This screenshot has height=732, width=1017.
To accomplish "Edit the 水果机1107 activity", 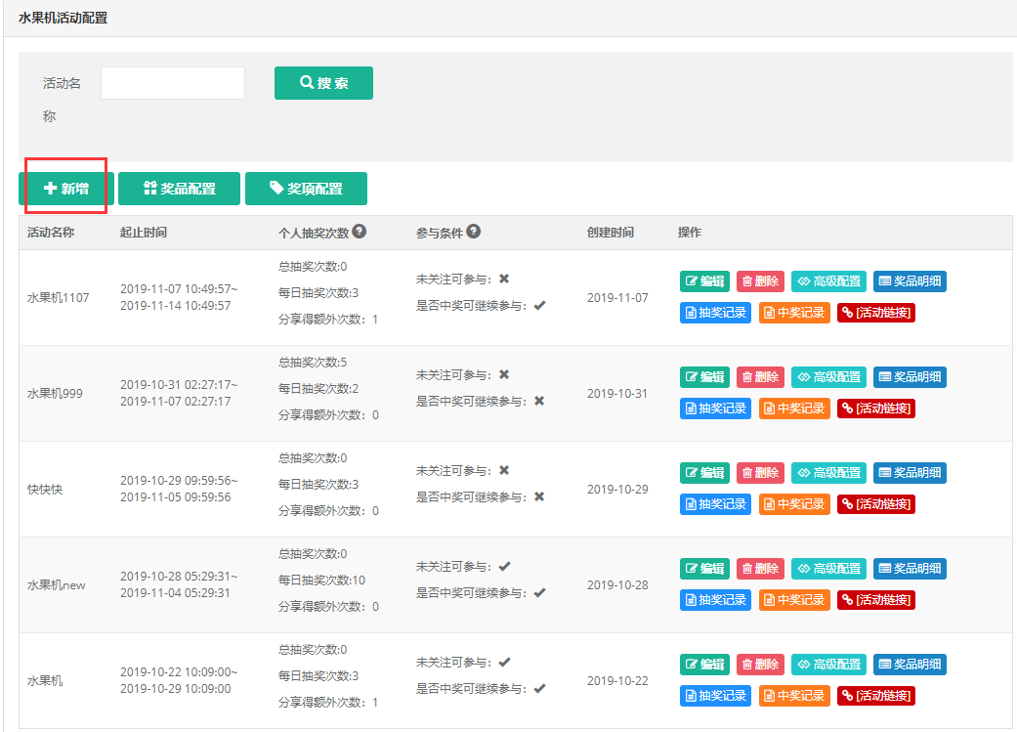I will (x=705, y=281).
